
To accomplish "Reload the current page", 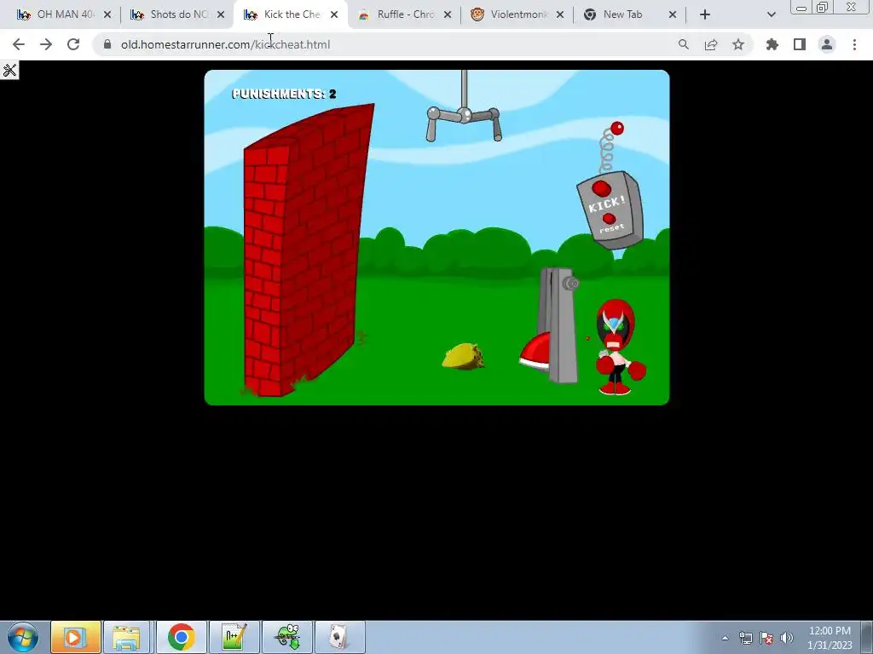I will coord(73,44).
